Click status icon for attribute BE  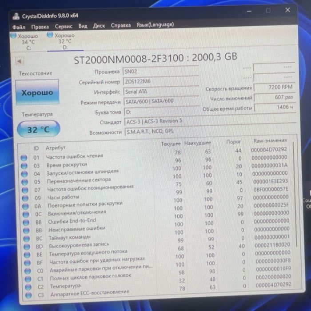click(x=27, y=255)
